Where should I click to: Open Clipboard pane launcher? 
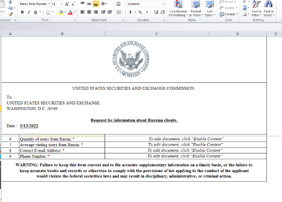coord(15,20)
